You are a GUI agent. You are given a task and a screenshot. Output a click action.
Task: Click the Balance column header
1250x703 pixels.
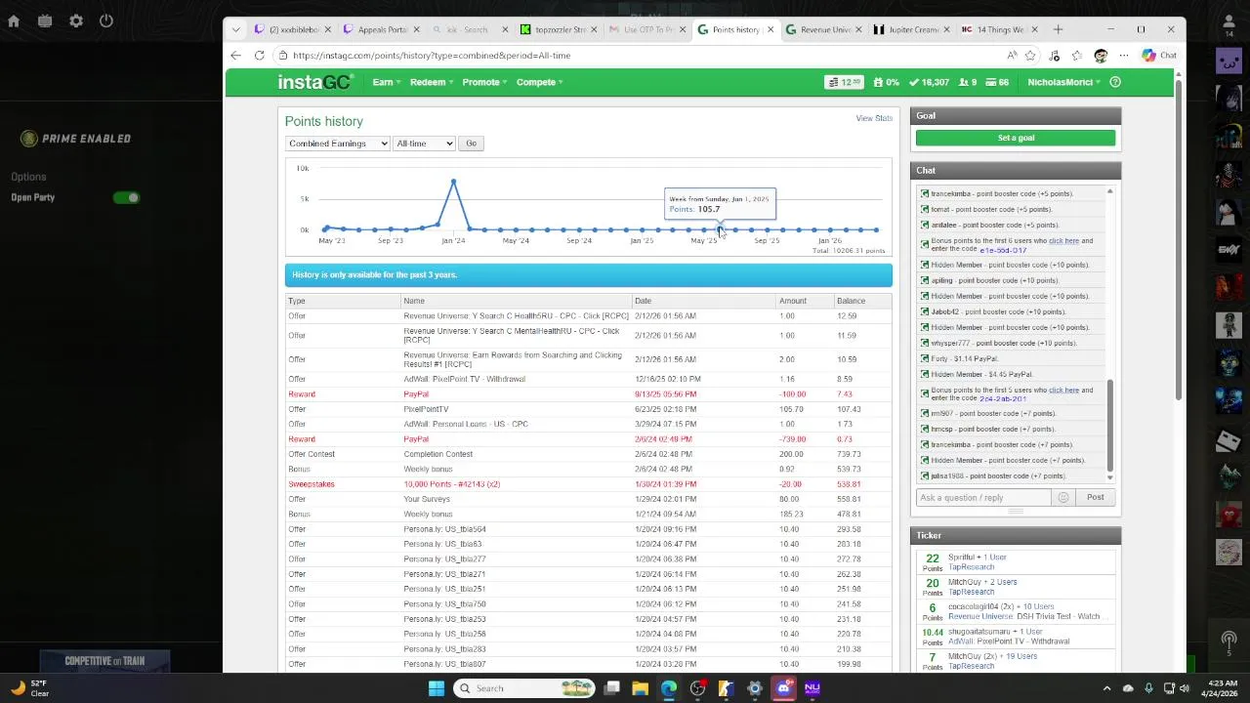tap(851, 301)
